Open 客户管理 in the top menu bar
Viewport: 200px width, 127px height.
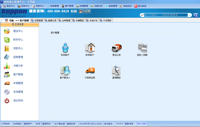(x=67, y=6)
